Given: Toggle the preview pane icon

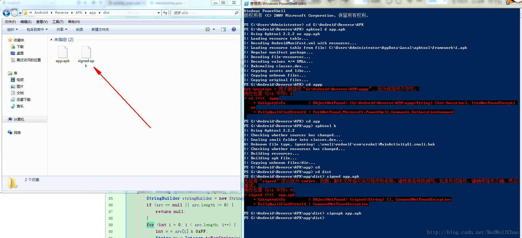Looking at the screenshot, I should 224,29.
